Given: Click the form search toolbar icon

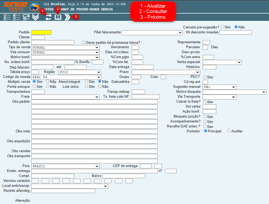Looking at the screenshot, I should click(x=26, y=17).
